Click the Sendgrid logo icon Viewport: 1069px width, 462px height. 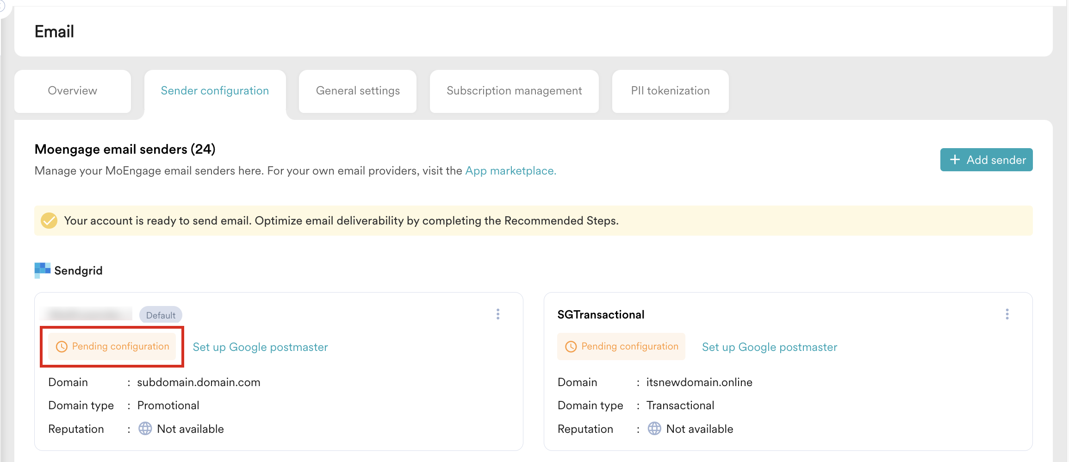(43, 270)
